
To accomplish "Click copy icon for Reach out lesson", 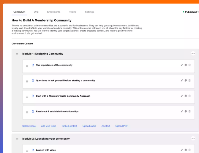I will click(186, 111).
